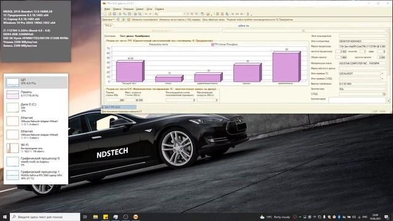This screenshot has height=221, width=393.
Task: Expand the Имя сервера СУБД dropdown
Action: [383, 79]
